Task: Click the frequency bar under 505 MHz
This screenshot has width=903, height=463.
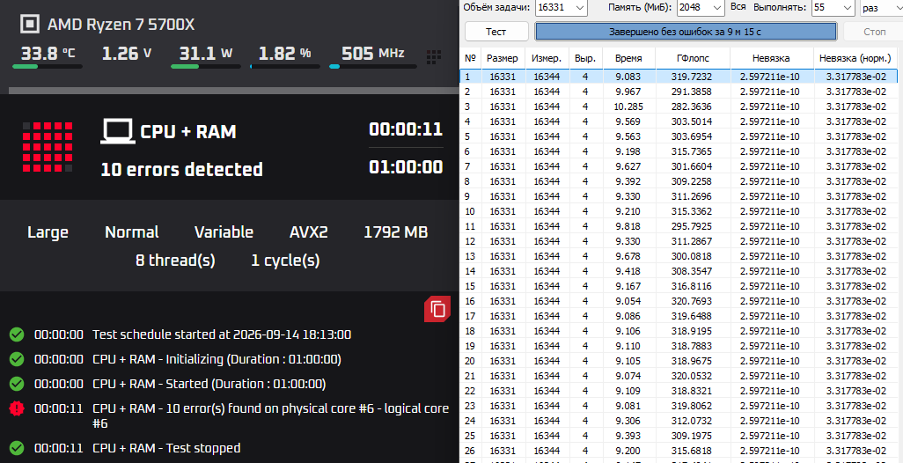Action: tap(372, 66)
